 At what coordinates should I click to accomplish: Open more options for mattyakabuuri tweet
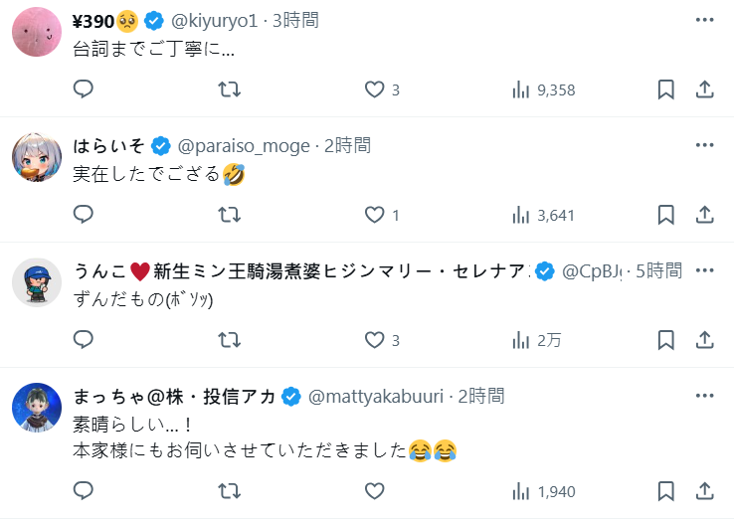[x=704, y=396]
